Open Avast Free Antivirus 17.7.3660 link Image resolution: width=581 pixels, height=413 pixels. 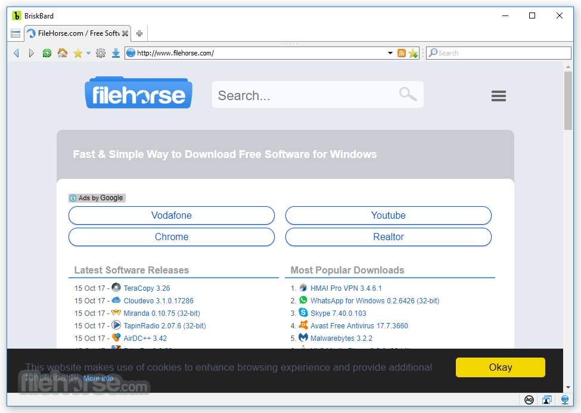click(359, 326)
